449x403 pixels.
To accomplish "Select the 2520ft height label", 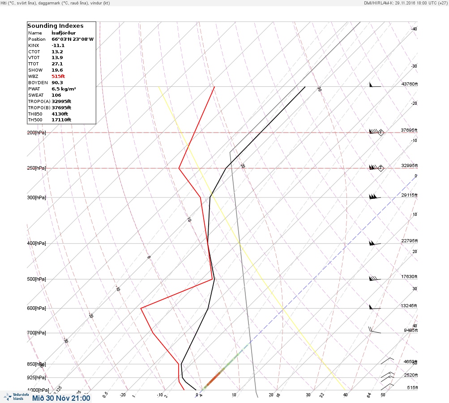I will (411, 375).
